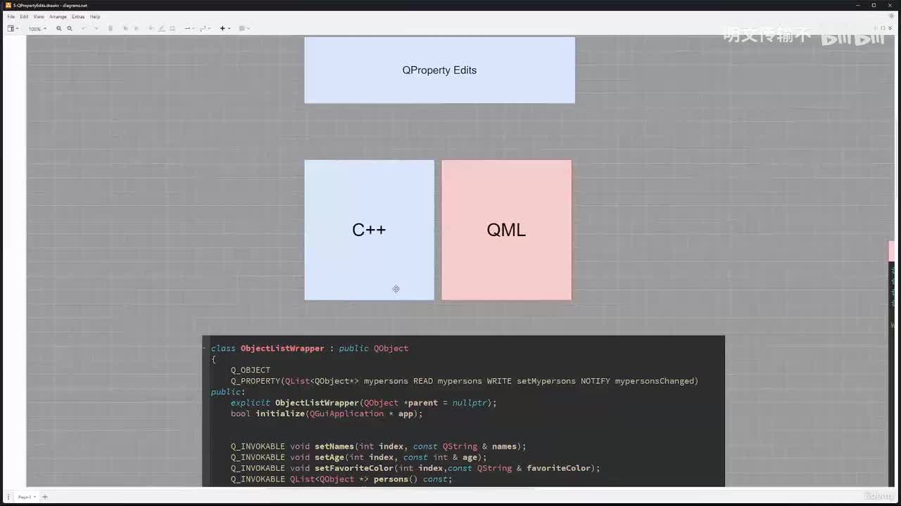The image size is (901, 506).
Task: Open the Arrange menu
Action: tap(58, 16)
